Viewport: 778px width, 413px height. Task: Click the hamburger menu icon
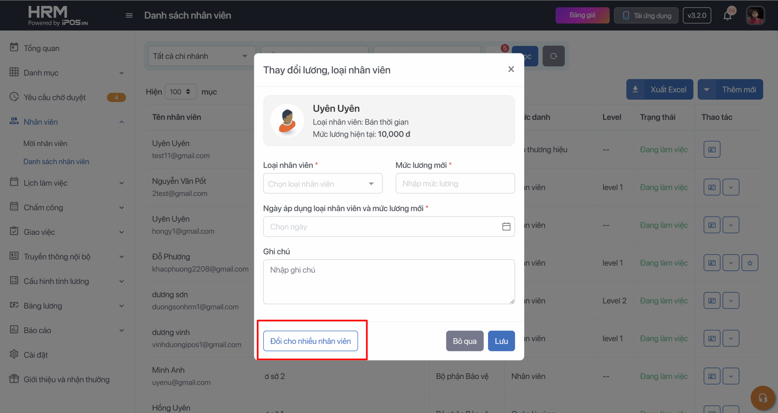(x=129, y=15)
